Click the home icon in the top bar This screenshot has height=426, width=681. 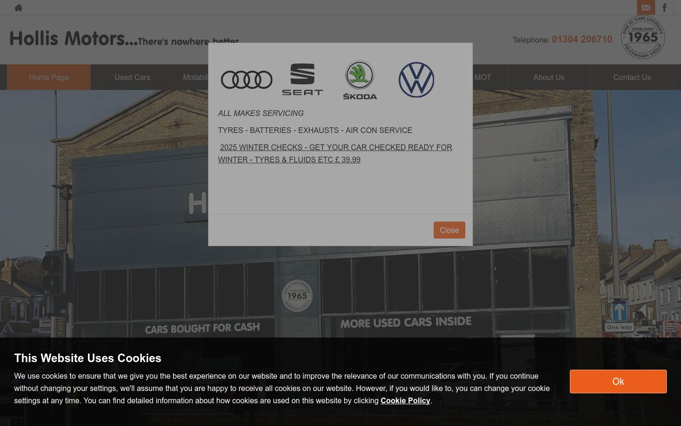tap(18, 8)
